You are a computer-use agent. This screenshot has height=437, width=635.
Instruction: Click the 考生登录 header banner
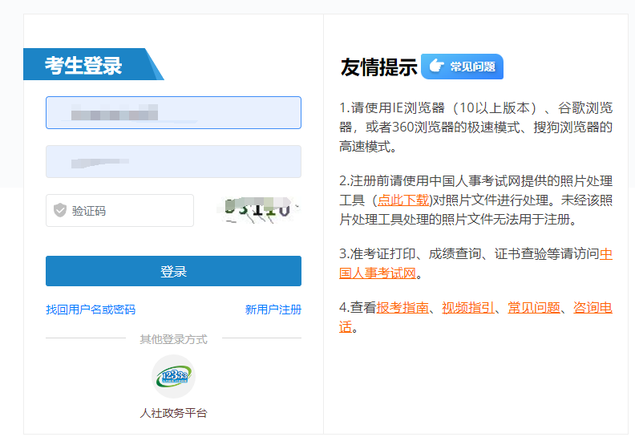(x=93, y=64)
